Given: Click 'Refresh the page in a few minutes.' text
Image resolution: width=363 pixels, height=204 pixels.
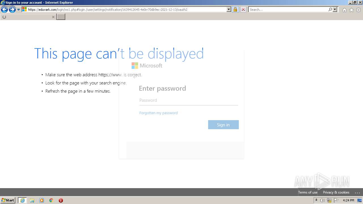Looking at the screenshot, I should pyautogui.click(x=78, y=91).
